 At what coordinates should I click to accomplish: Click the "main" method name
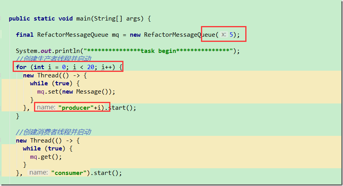point(83,19)
